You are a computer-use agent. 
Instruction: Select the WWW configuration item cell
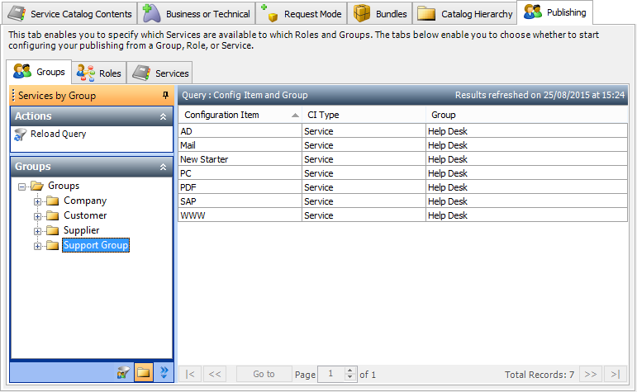(240, 215)
